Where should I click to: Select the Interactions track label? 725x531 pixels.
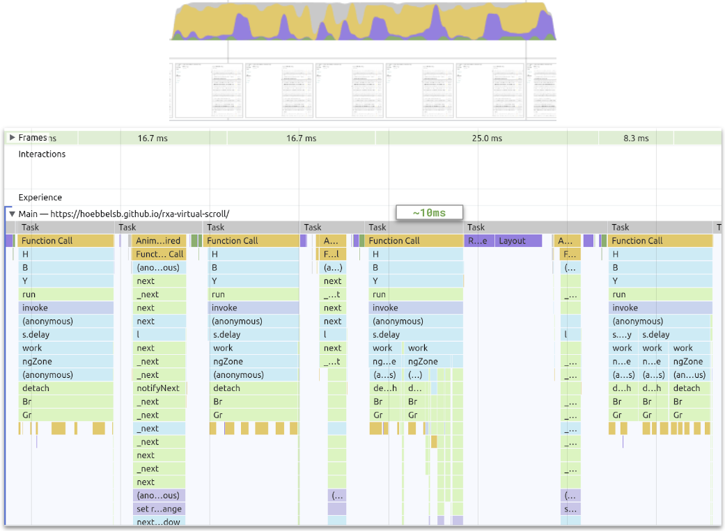[42, 154]
